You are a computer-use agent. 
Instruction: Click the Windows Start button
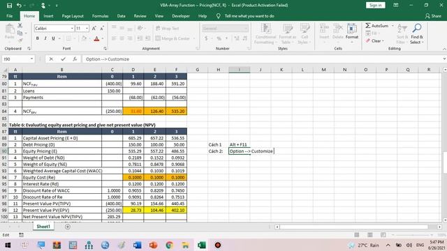pyautogui.click(x=8, y=245)
